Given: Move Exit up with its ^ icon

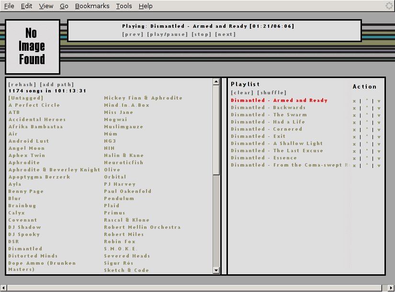Looking at the screenshot, I should coord(367,136).
